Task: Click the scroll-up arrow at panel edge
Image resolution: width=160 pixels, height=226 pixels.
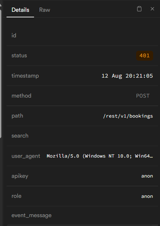Action: tap(1, 5)
